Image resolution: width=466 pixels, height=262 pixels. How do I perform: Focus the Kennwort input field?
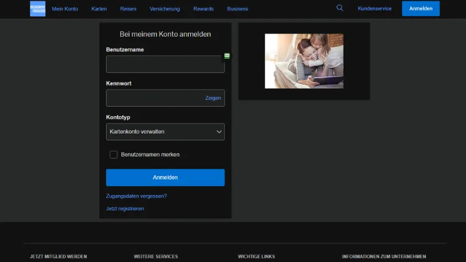click(x=165, y=98)
